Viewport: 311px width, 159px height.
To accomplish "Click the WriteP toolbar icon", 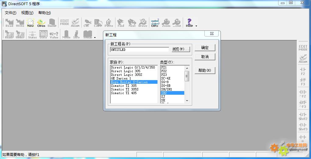I will point(20,34).
